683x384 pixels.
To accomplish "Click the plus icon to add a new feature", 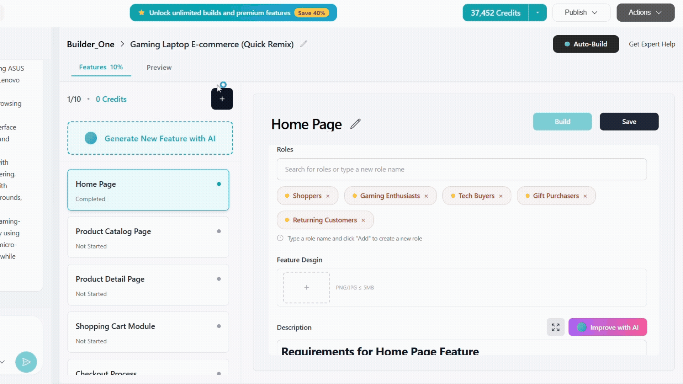I will 222,99.
